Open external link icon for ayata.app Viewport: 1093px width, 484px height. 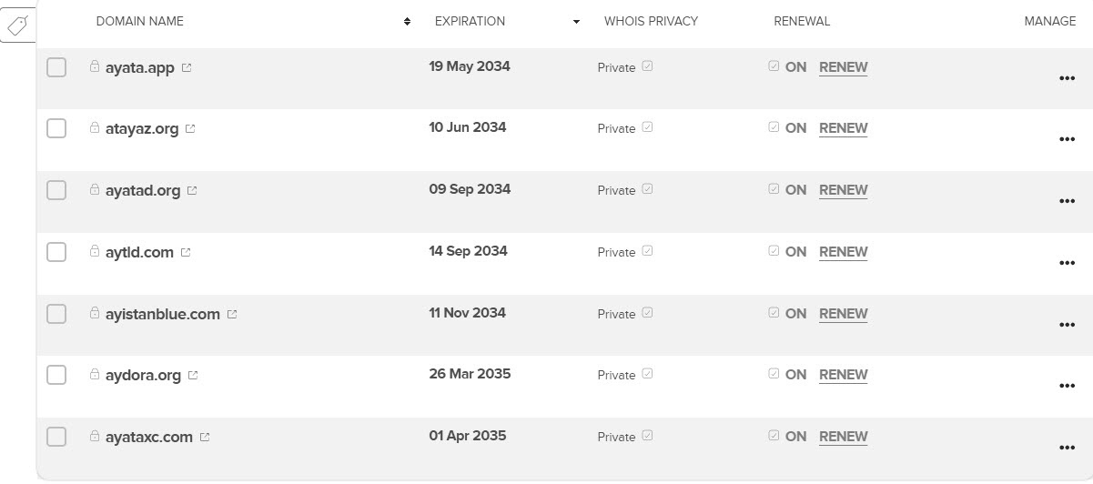coord(187,67)
